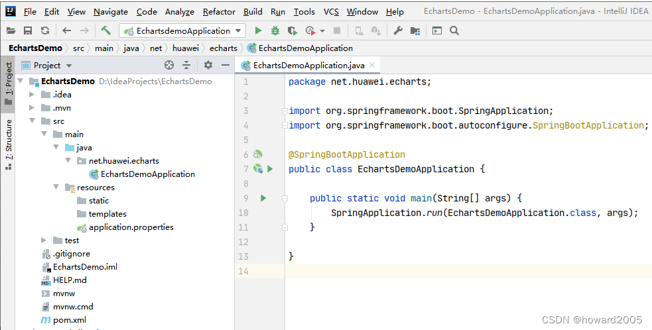
Task: Close the EchartsDemoApplication.java editor tab
Action: tap(373, 65)
